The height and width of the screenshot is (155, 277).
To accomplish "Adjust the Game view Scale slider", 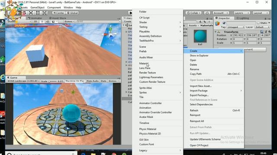I will coord(53,81).
